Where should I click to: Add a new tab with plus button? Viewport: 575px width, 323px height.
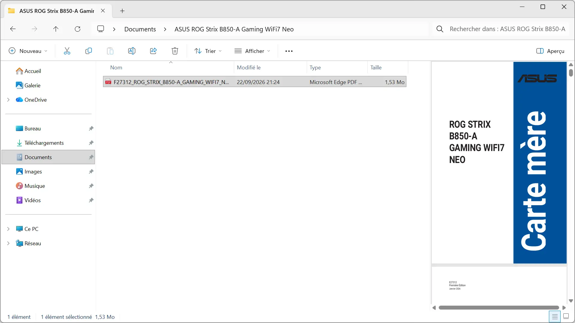pyautogui.click(x=122, y=11)
